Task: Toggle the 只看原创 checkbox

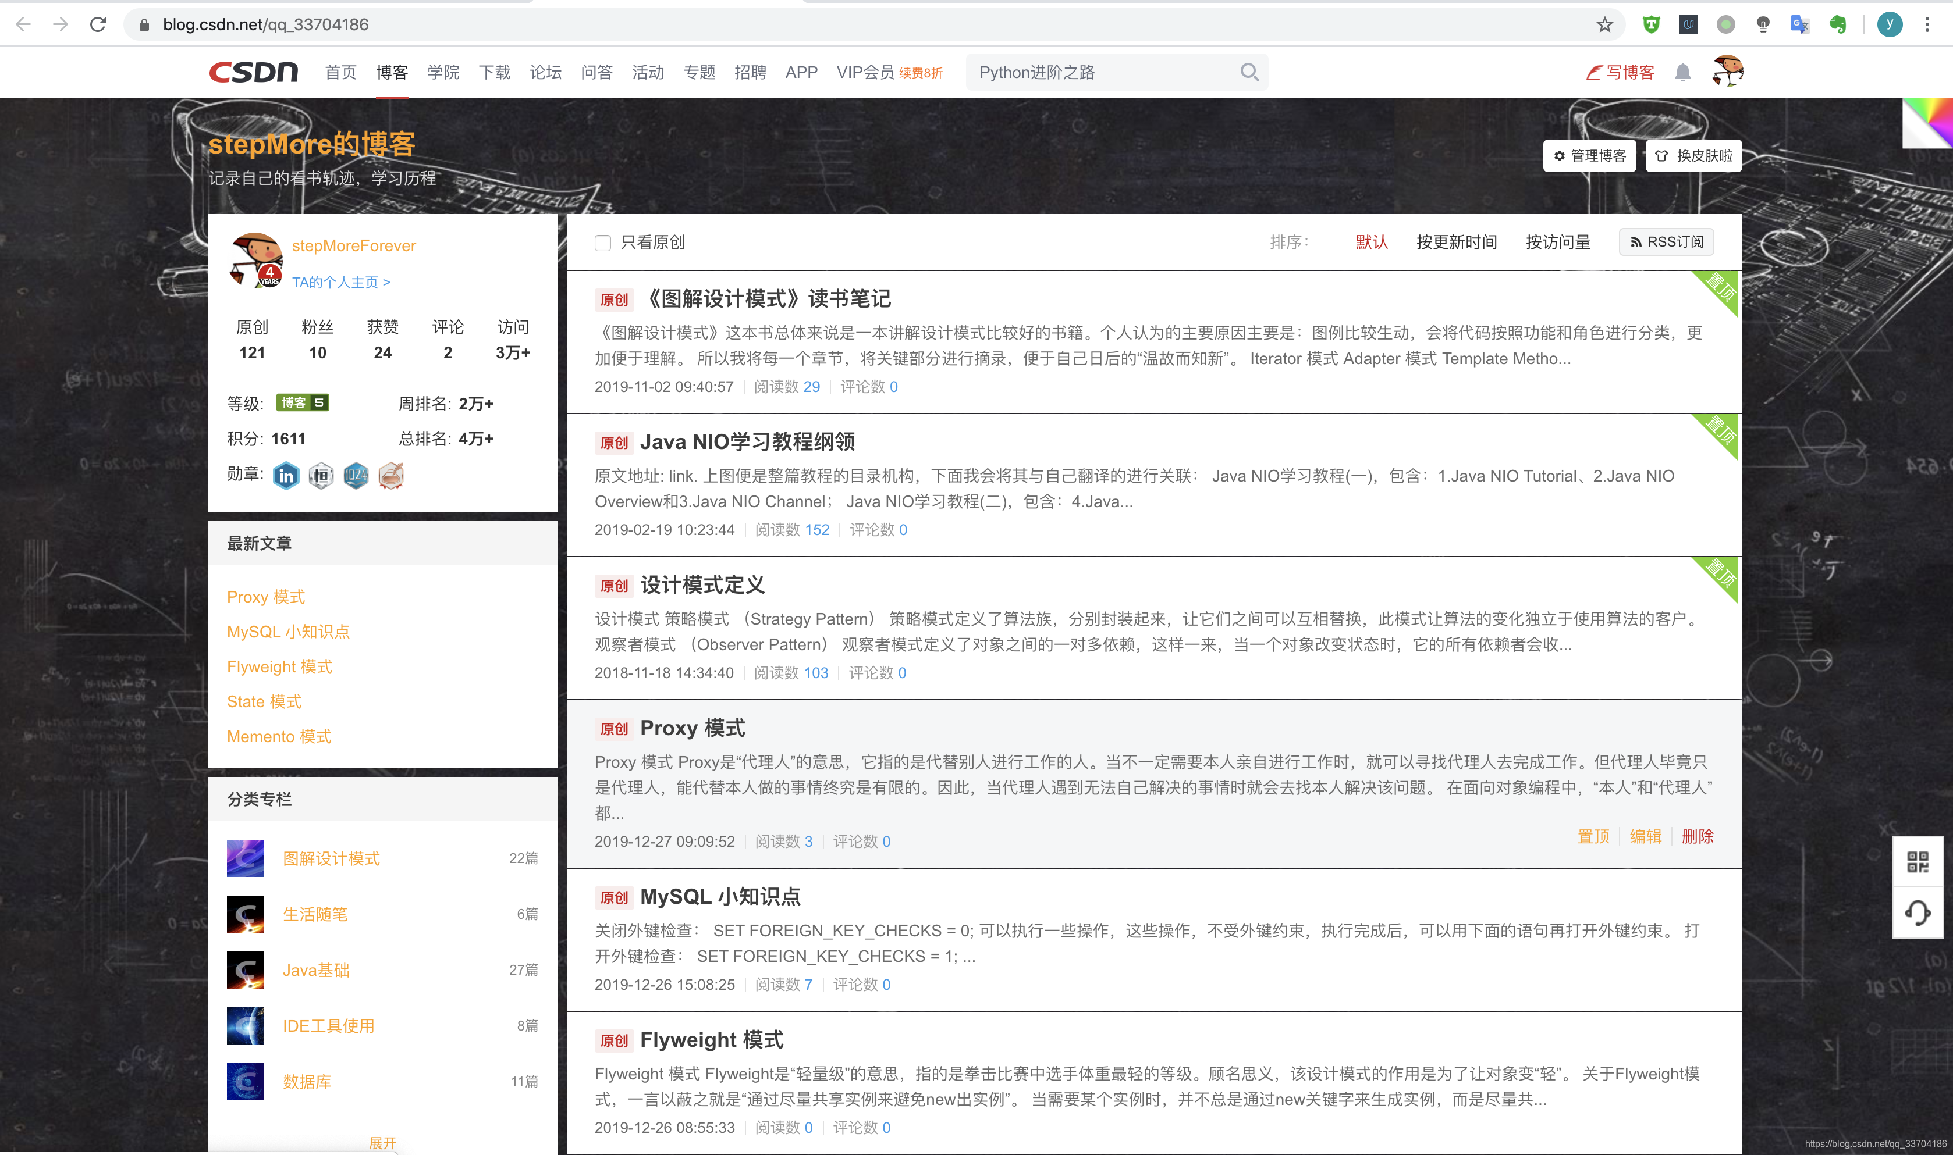Action: pos(603,243)
